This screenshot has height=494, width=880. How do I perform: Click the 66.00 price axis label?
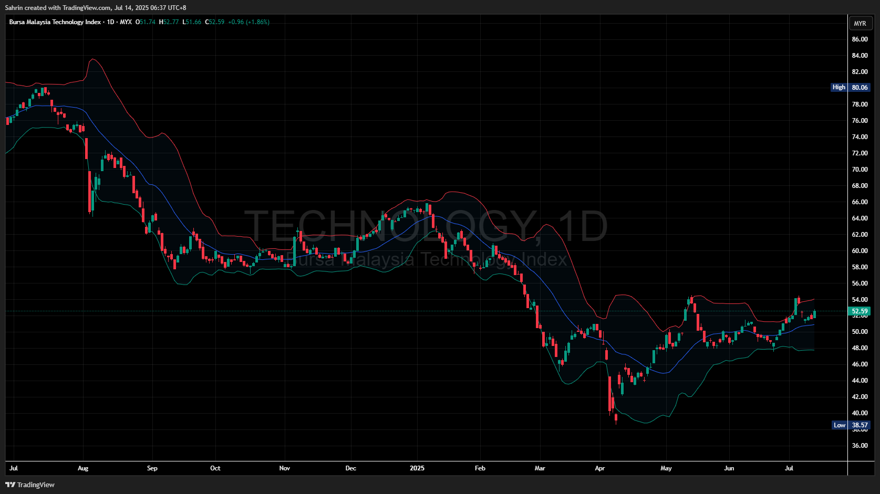tap(860, 202)
